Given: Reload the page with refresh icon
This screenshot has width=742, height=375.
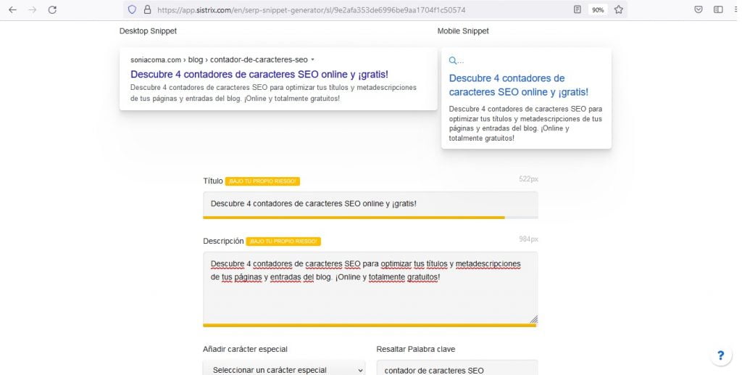Looking at the screenshot, I should pyautogui.click(x=52, y=10).
